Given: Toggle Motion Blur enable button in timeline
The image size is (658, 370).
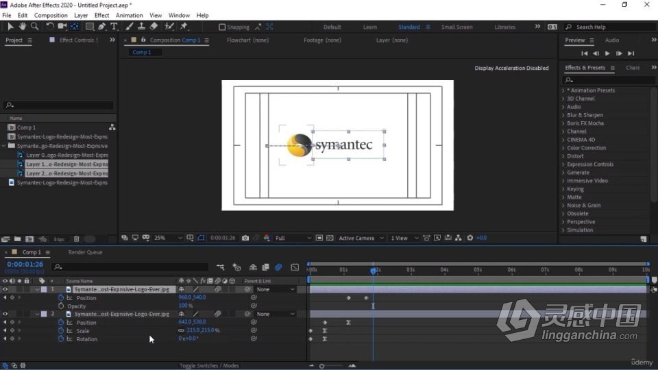Looking at the screenshot, I should [x=279, y=267].
